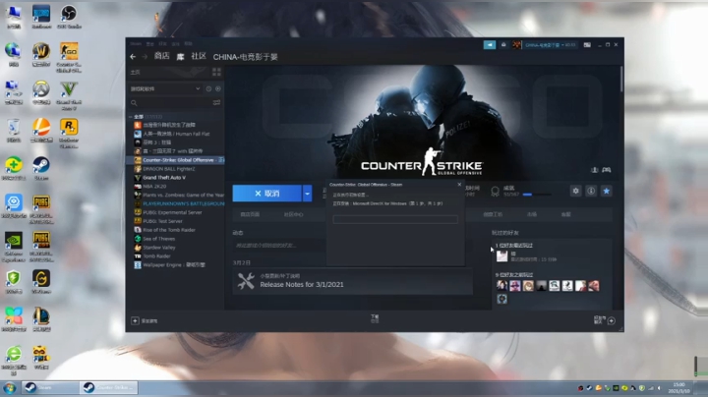Image resolution: width=708 pixels, height=397 pixels.
Task: Select Rise of the Tomb Raider in the library list
Action: coord(168,230)
